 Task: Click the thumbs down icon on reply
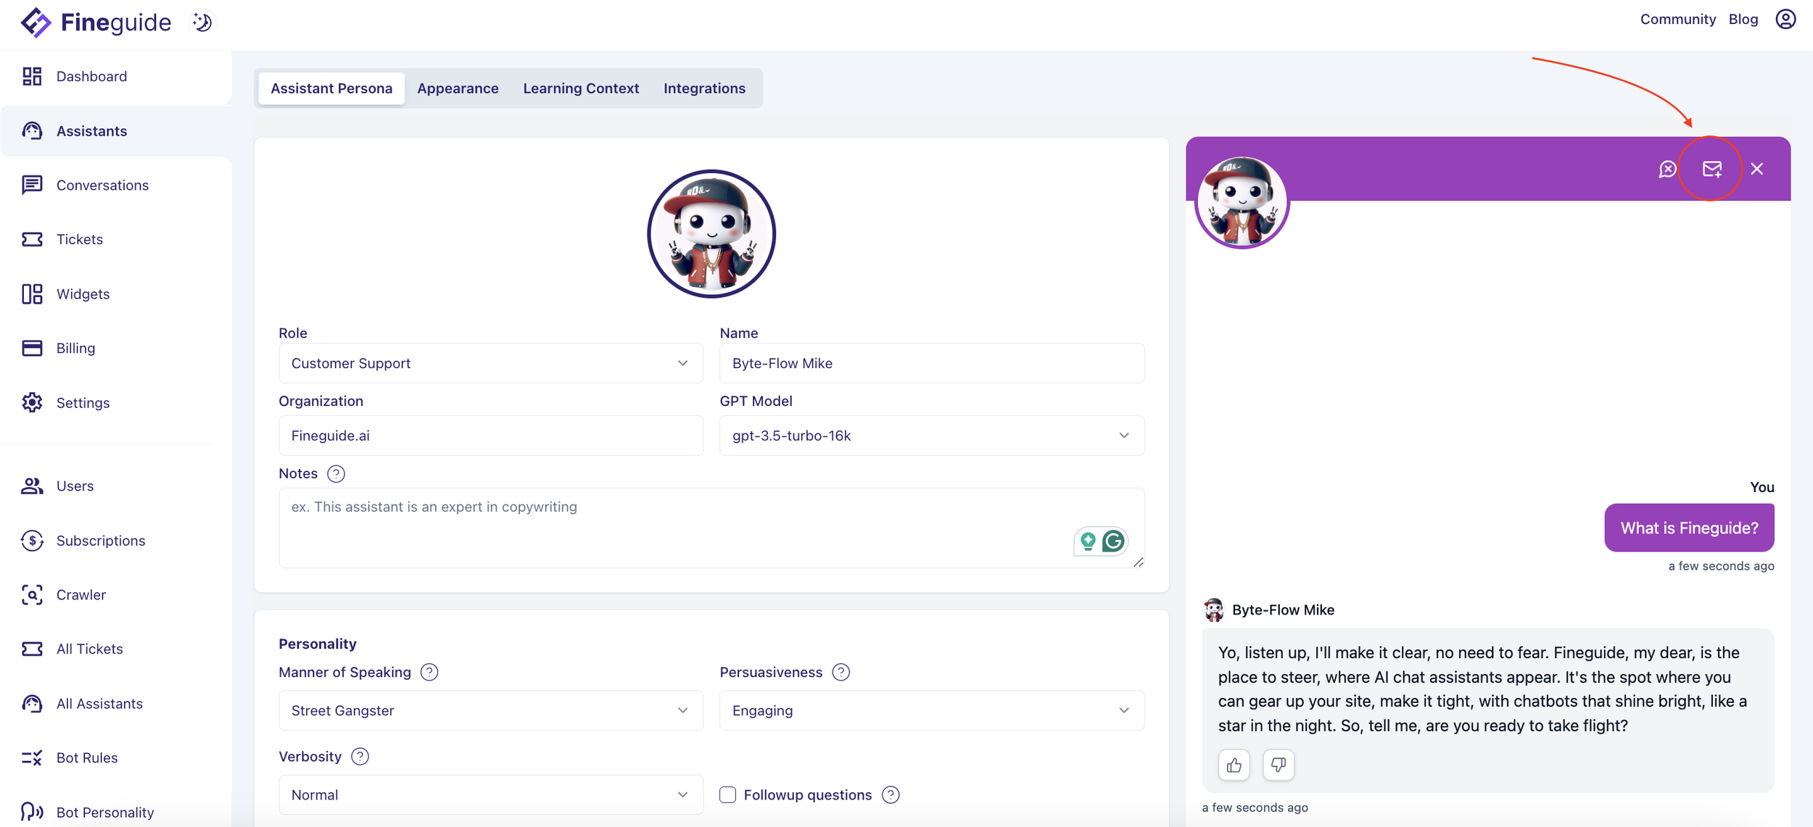[x=1278, y=765]
